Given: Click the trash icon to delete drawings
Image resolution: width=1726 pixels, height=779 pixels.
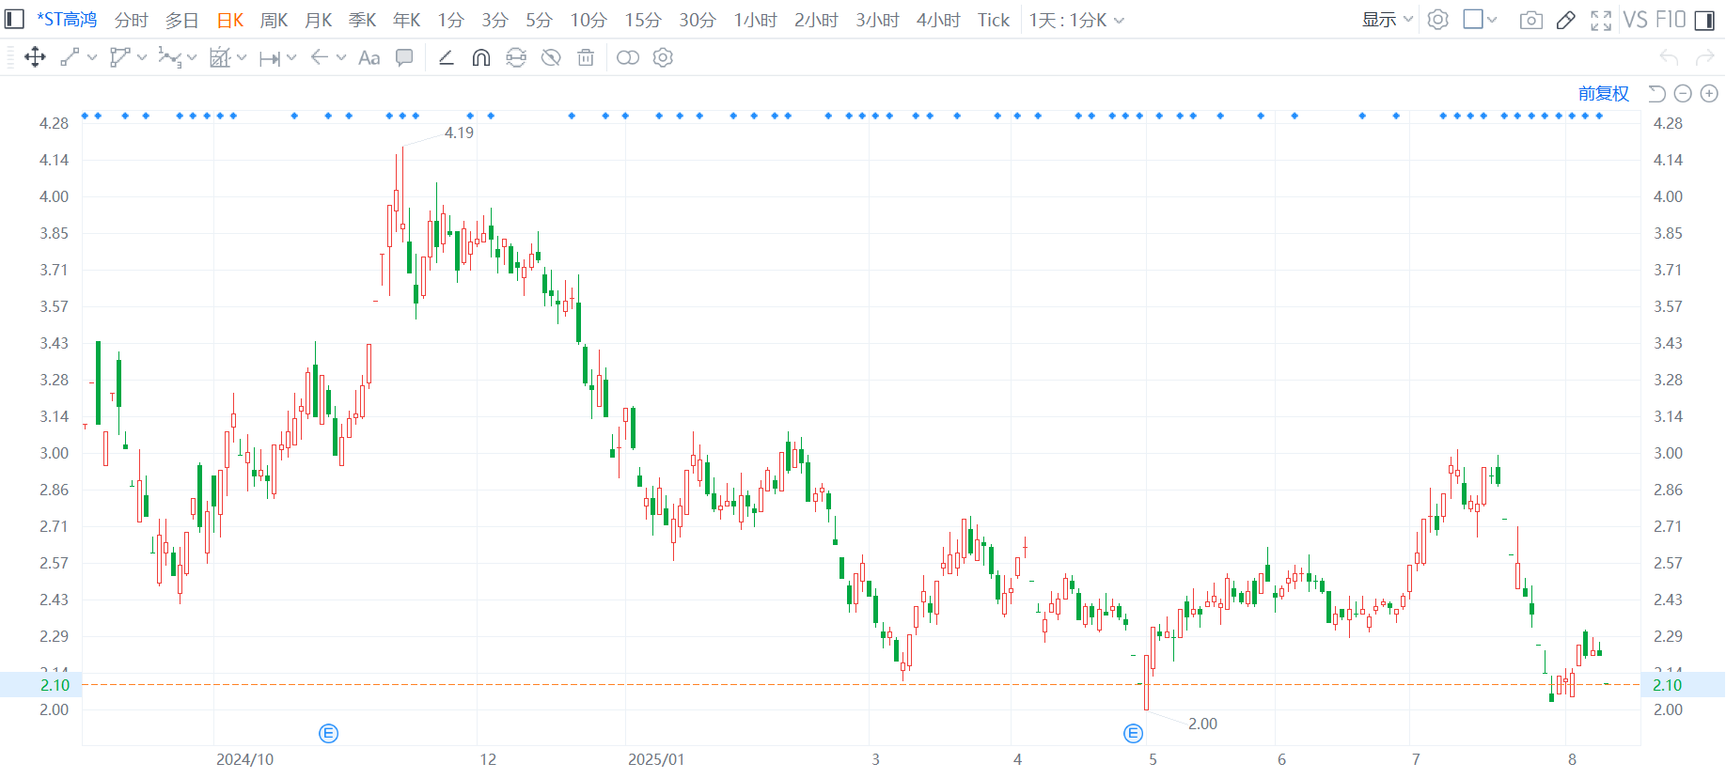Looking at the screenshot, I should 586,58.
